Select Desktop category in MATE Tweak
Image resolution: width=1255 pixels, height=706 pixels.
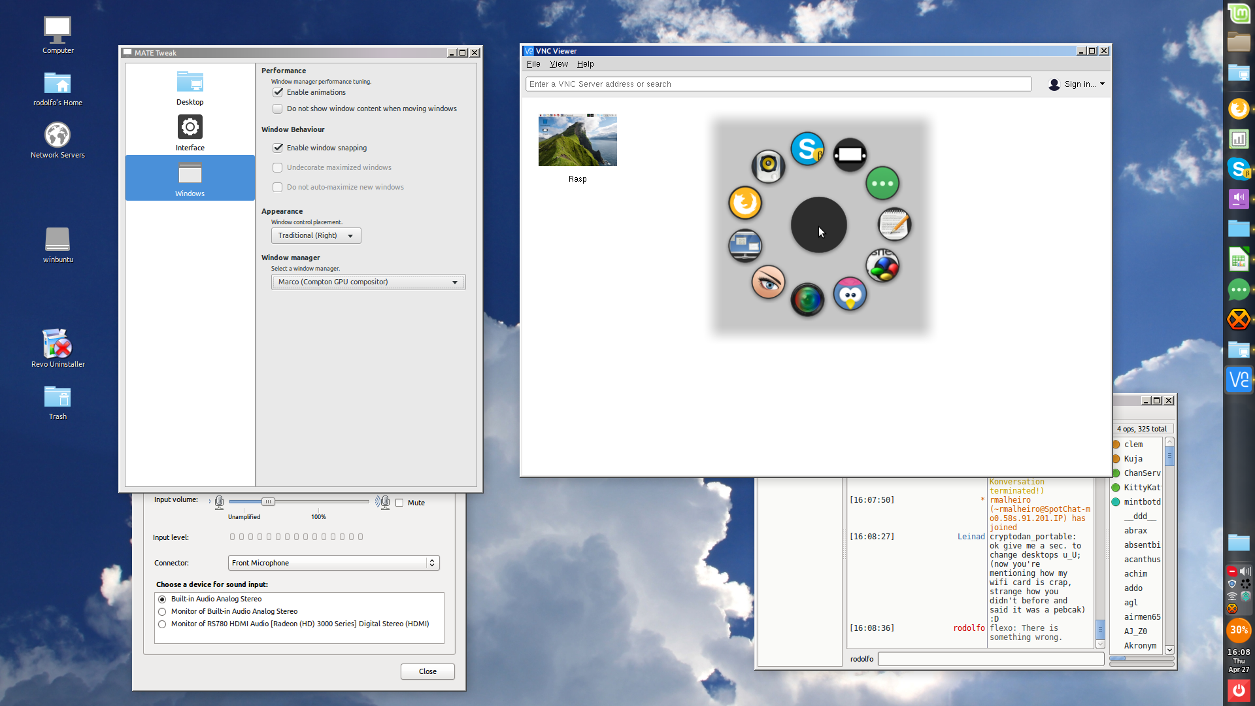coord(190,88)
